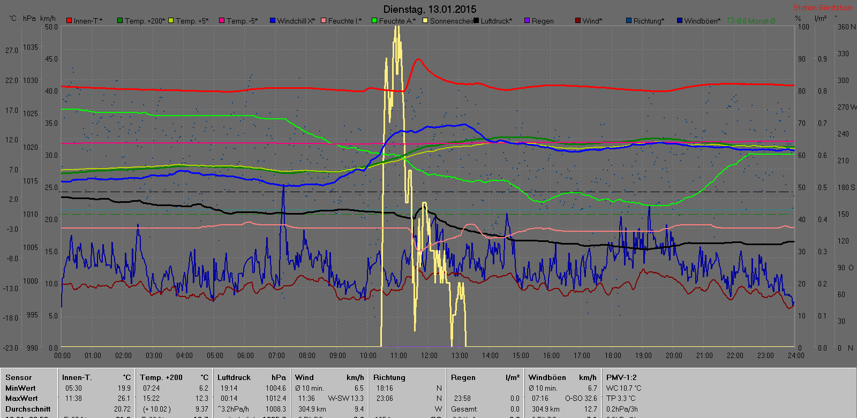
Task: Click the dark green Temp. +200 legend swatch
Action: click(x=120, y=21)
